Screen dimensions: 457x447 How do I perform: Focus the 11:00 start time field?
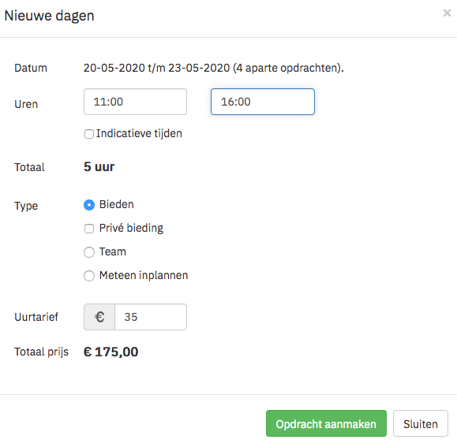(135, 102)
